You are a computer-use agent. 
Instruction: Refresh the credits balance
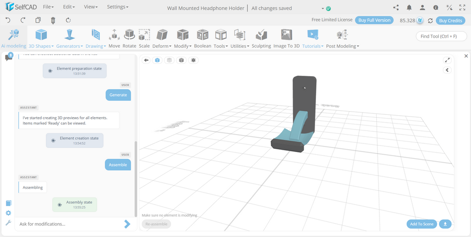tap(430, 20)
